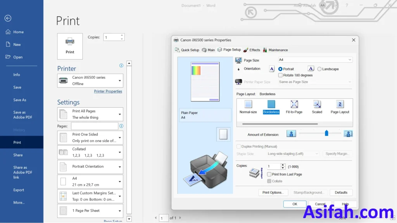Open A4 paper size dropdown in Word
Screen dimensions: 397x223
coord(90,182)
